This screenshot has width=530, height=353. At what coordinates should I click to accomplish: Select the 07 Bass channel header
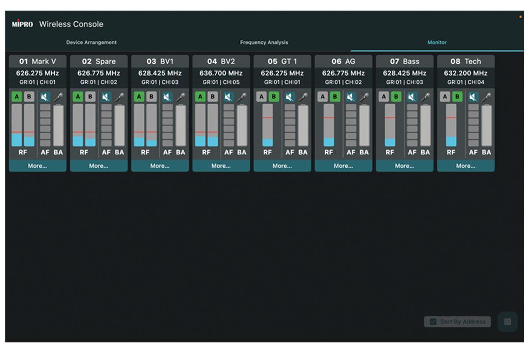click(405, 61)
